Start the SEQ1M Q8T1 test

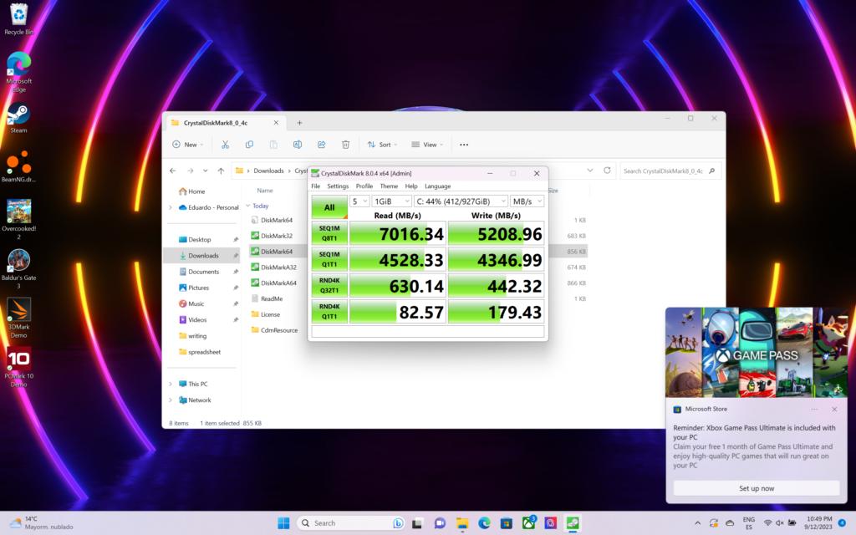[329, 233]
